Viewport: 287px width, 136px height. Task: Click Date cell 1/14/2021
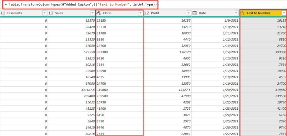(216, 52)
